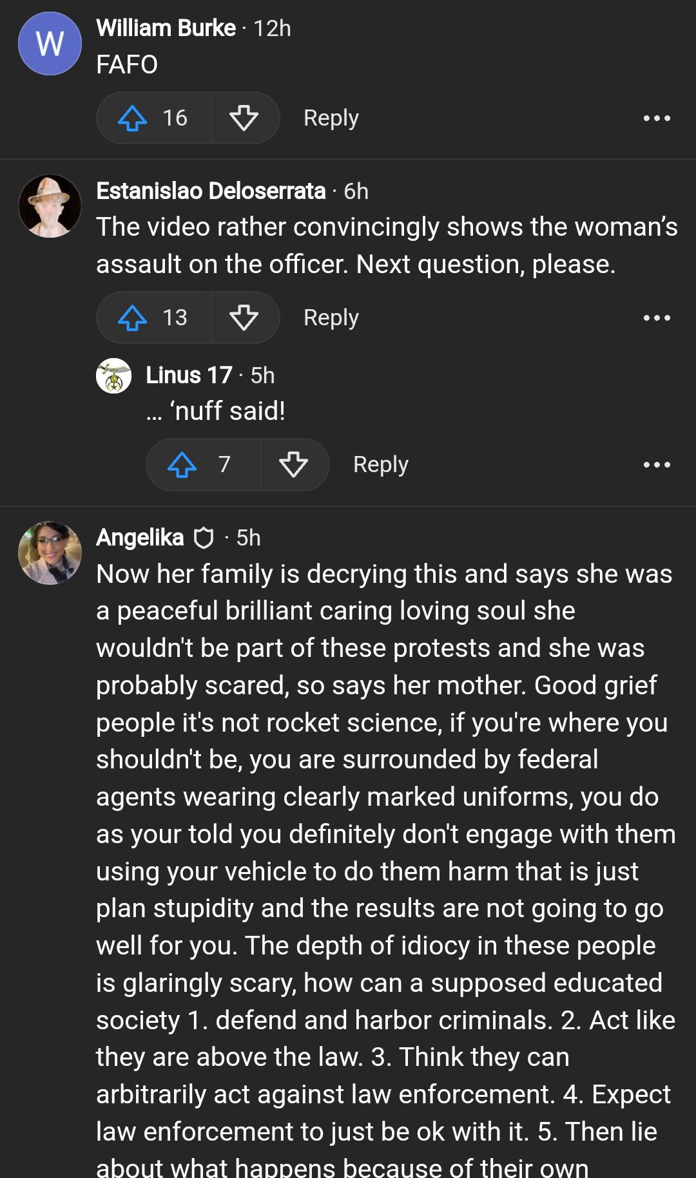
Task: Open Angelika's profile photo
Action: pos(50,553)
